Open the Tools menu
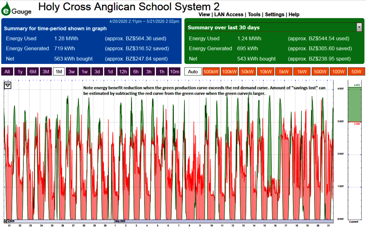This screenshot has width=366, height=228. [x=254, y=14]
